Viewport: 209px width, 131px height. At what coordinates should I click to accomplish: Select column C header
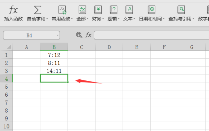click(x=82, y=47)
